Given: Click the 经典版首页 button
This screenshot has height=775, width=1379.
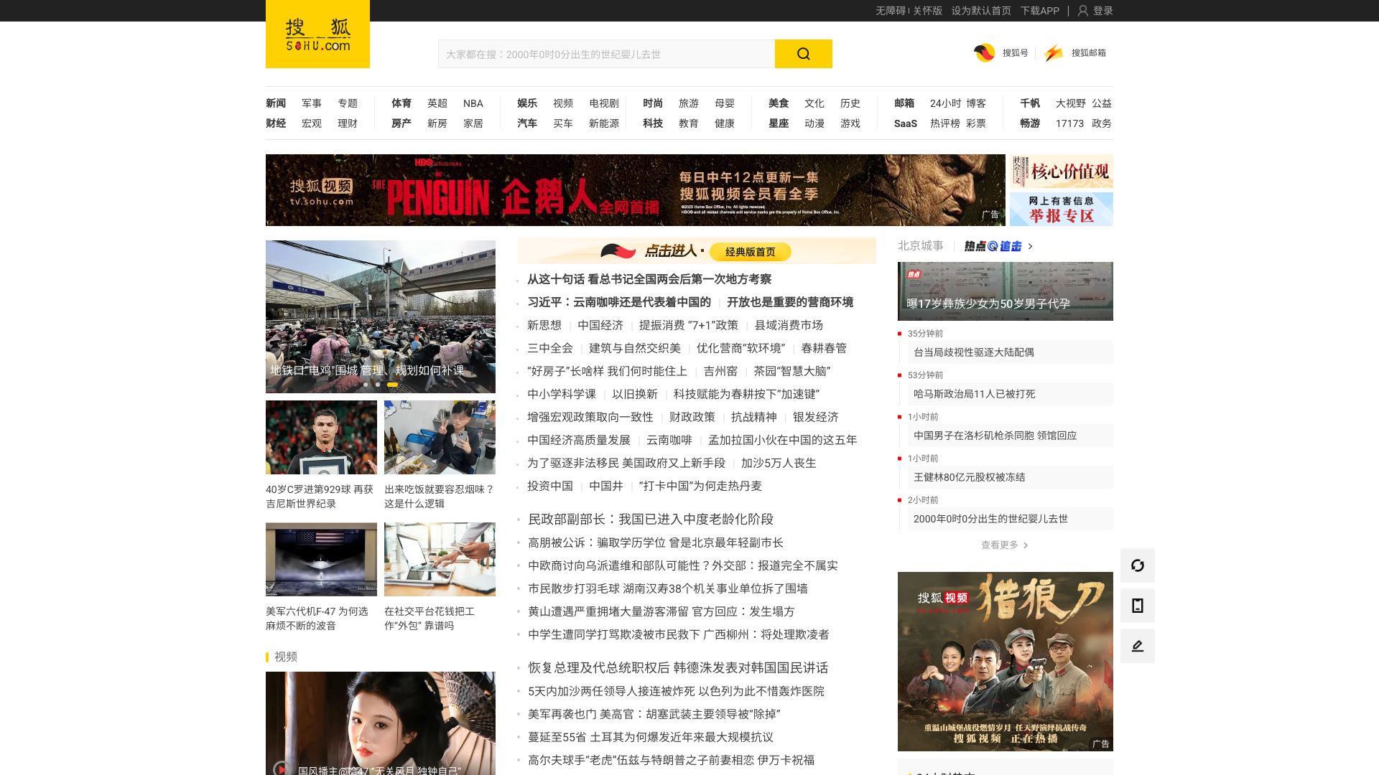Looking at the screenshot, I should pos(750,252).
